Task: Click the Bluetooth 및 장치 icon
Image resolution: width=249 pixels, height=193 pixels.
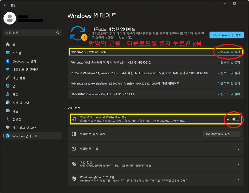Action: coord(7,61)
